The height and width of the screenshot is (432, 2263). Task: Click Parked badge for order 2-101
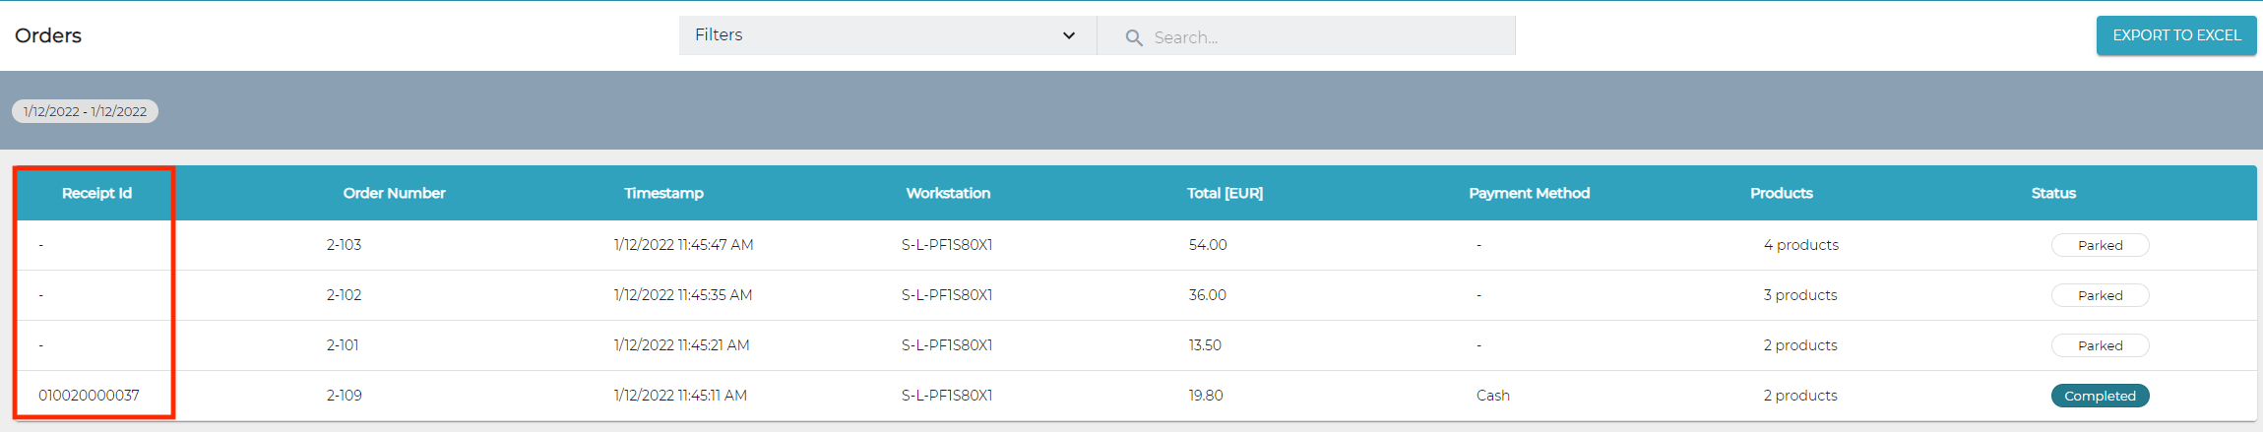[x=2100, y=345]
